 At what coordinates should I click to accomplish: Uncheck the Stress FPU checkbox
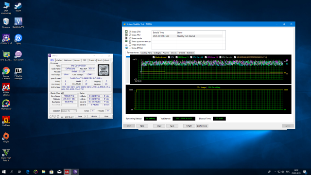click(x=130, y=35)
